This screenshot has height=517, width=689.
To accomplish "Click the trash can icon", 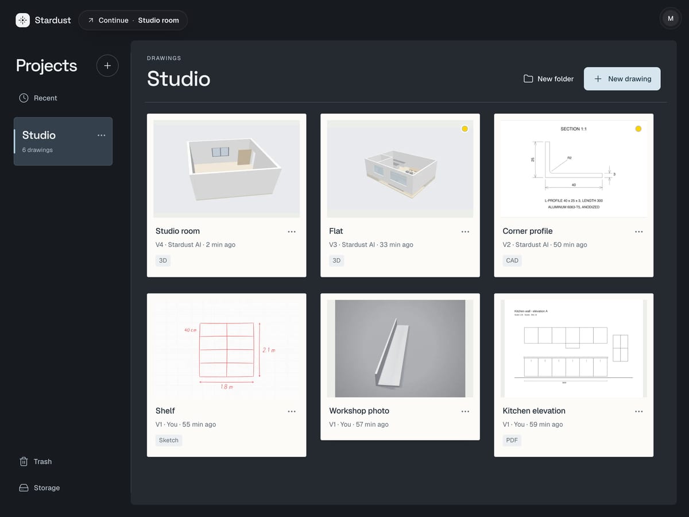I will 24,461.
